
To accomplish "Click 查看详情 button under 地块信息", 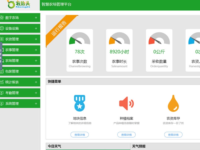I will pyautogui.click(x=79, y=135).
